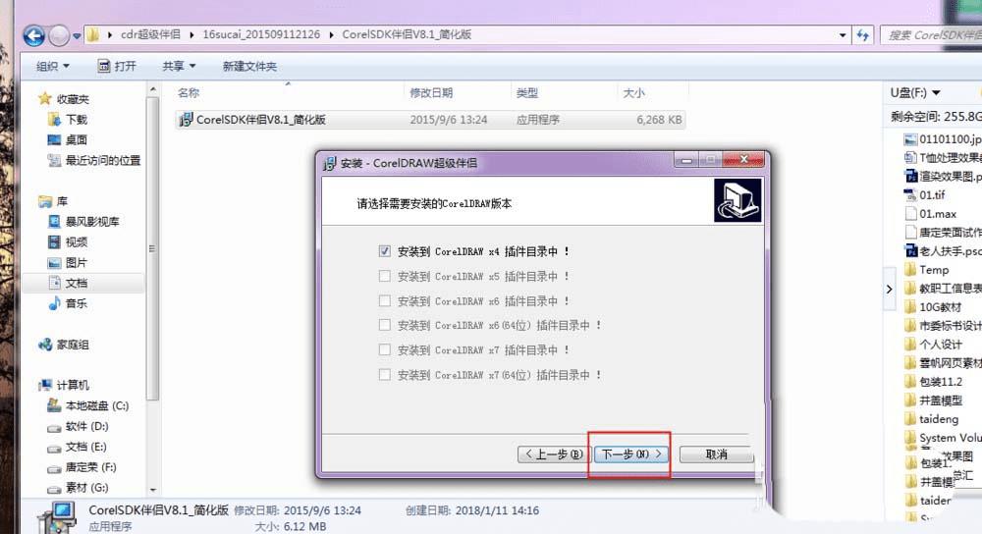Click the navigation pane scrollbar down arrow
Image resolution: width=982 pixels, height=534 pixels.
153,490
